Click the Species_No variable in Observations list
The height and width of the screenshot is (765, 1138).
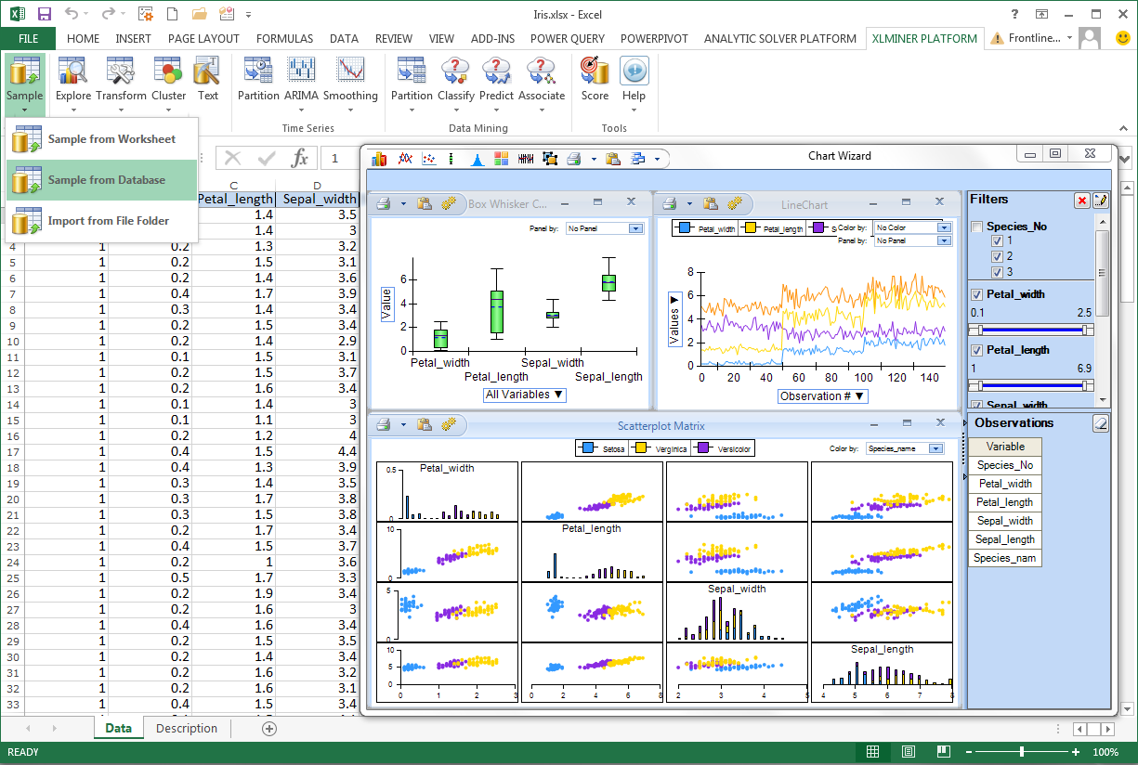click(1005, 465)
